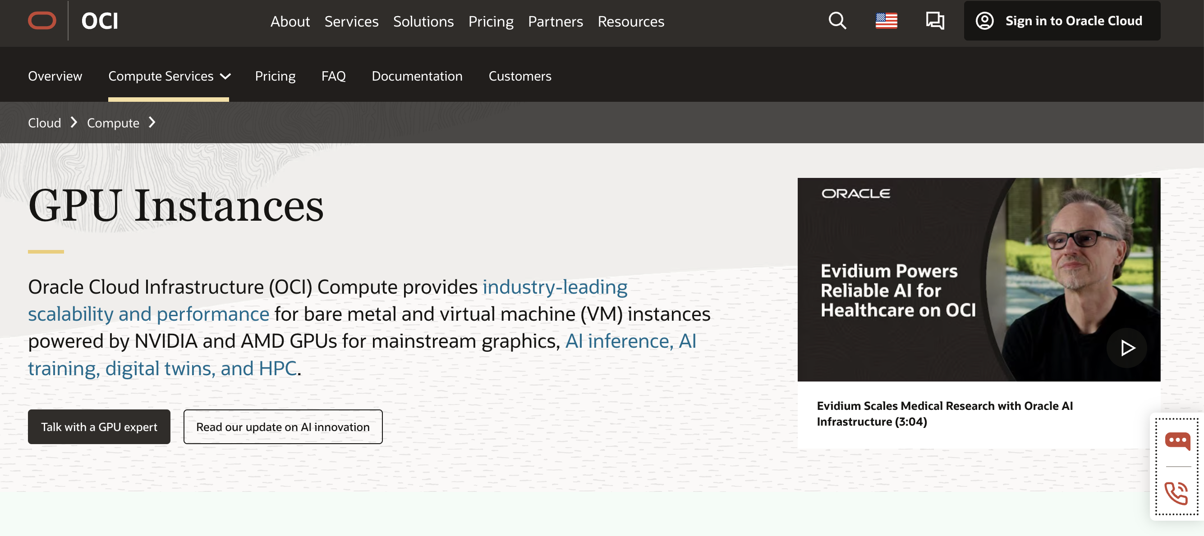Switch to the Pricing tab
The height and width of the screenshot is (536, 1204).
[x=275, y=76]
